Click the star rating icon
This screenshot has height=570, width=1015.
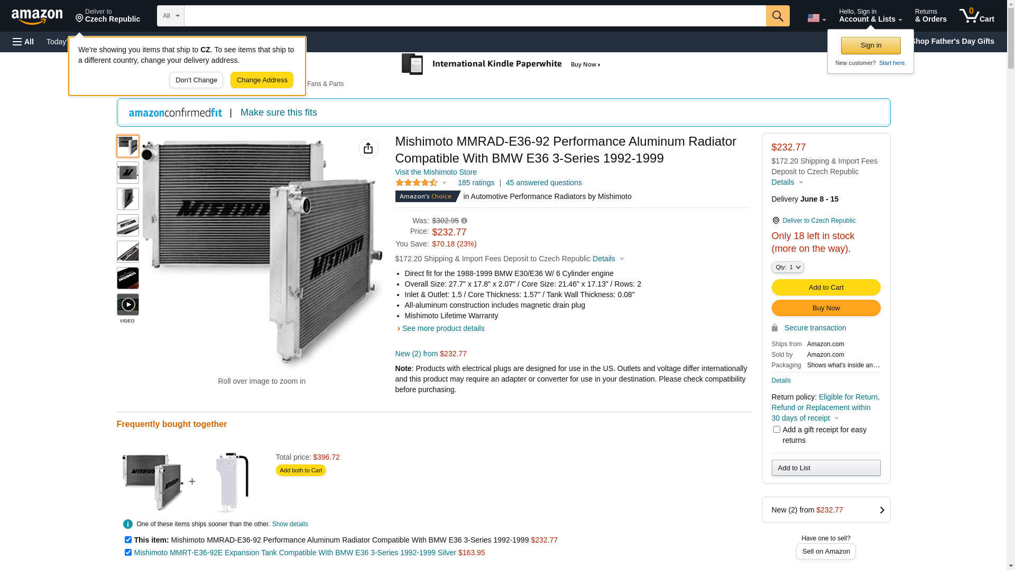point(417,183)
